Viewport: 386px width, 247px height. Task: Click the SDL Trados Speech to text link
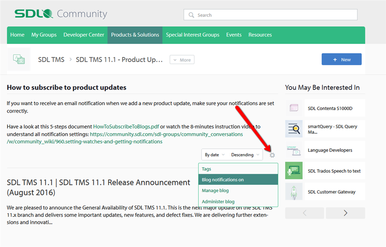coord(334,171)
